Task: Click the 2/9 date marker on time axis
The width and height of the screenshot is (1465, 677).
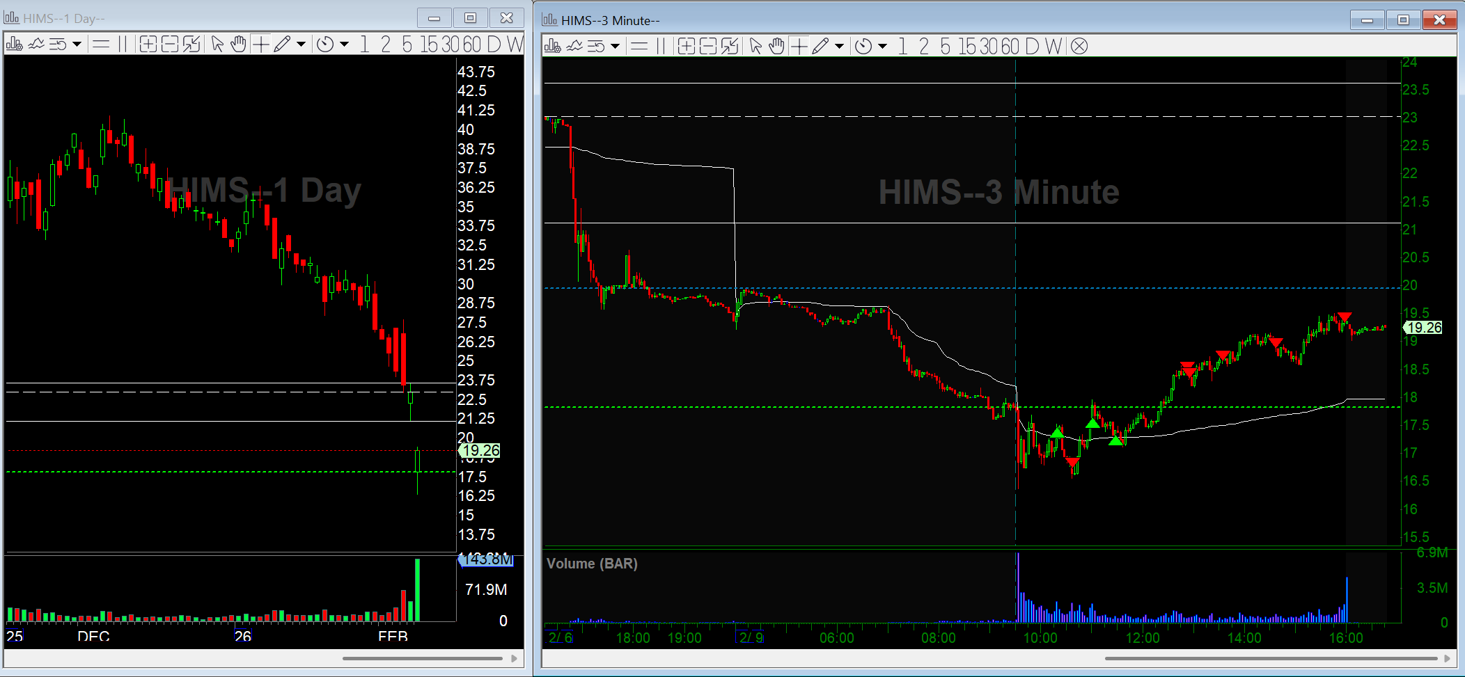Action: [x=751, y=638]
